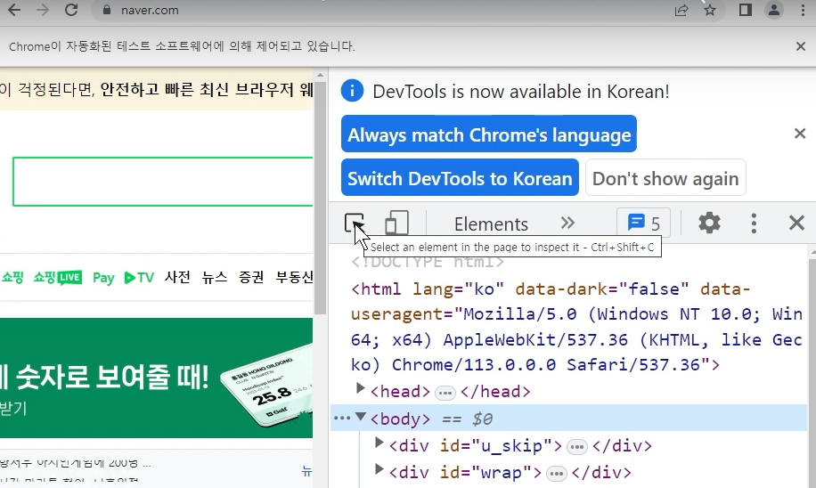816x488 pixels.
Task: Activate the inspect element picker
Action: (355, 224)
